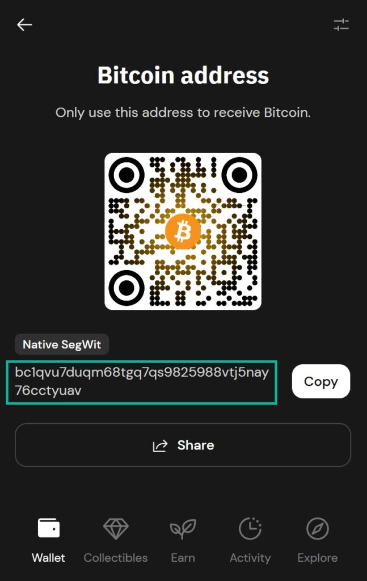Click the Bitcoin QR code image
This screenshot has height=581, width=367.
click(183, 231)
